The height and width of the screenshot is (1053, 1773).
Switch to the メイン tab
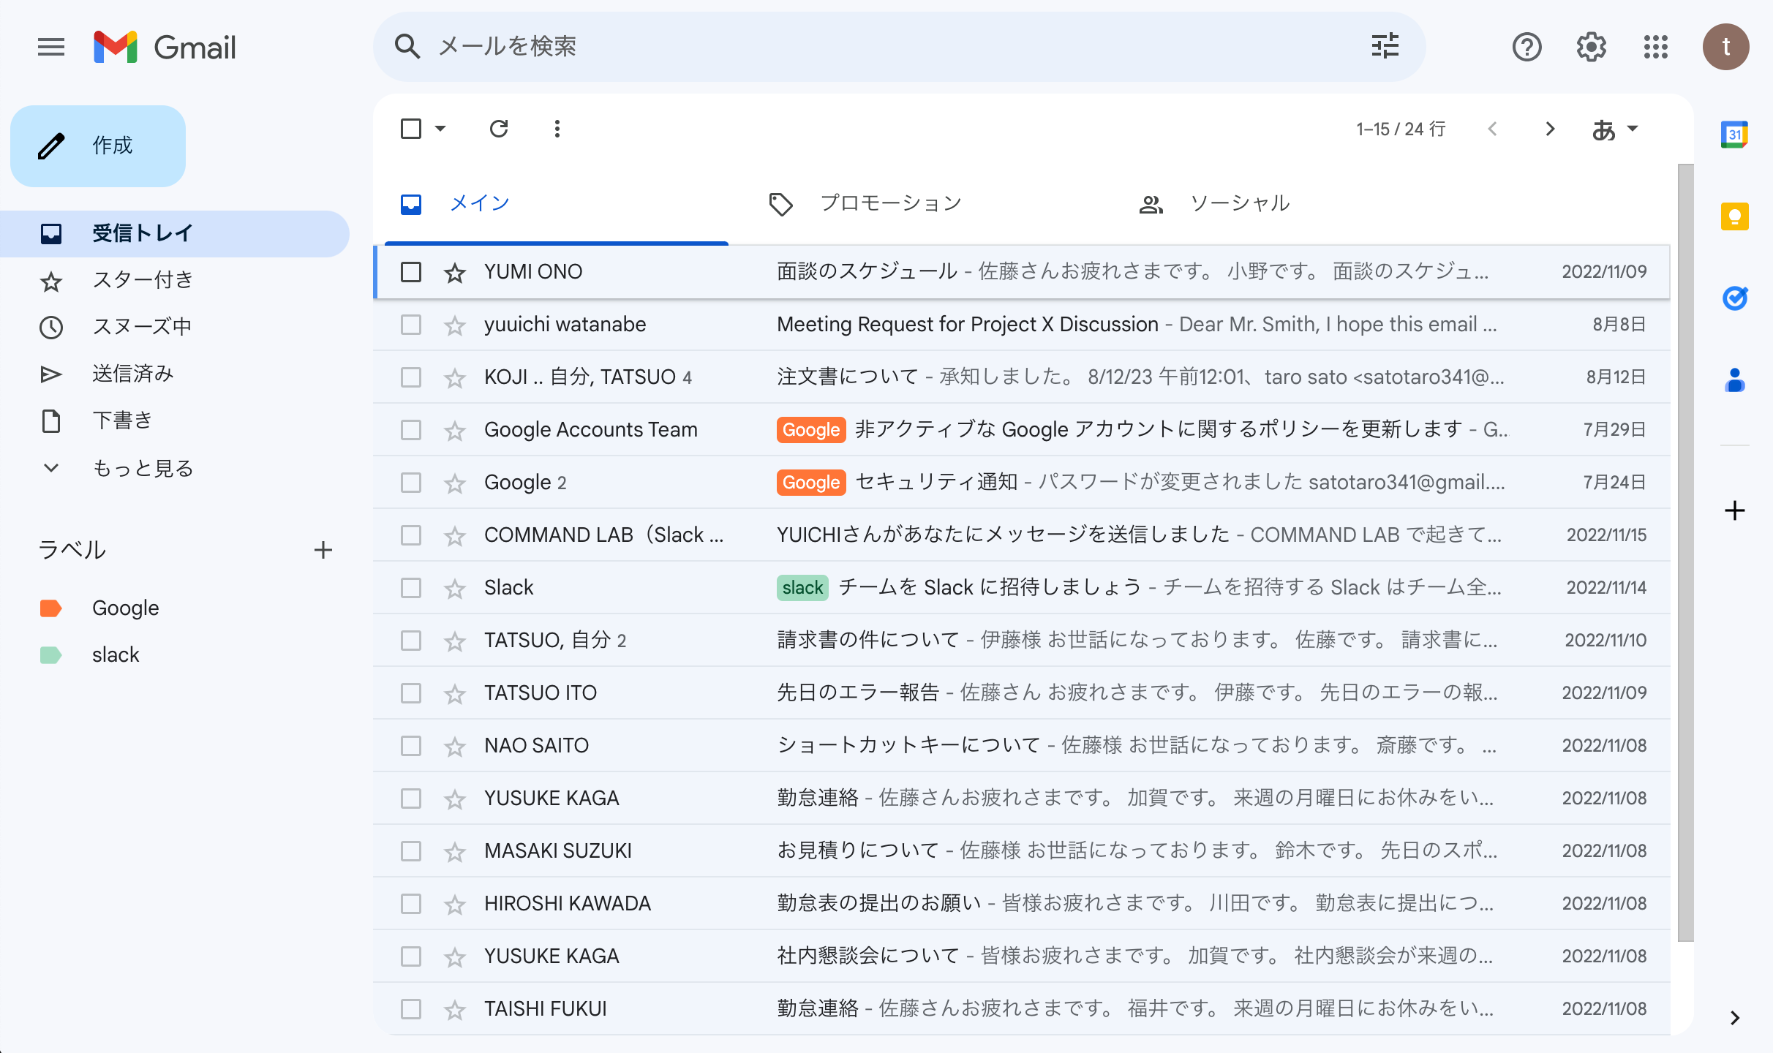click(x=556, y=203)
